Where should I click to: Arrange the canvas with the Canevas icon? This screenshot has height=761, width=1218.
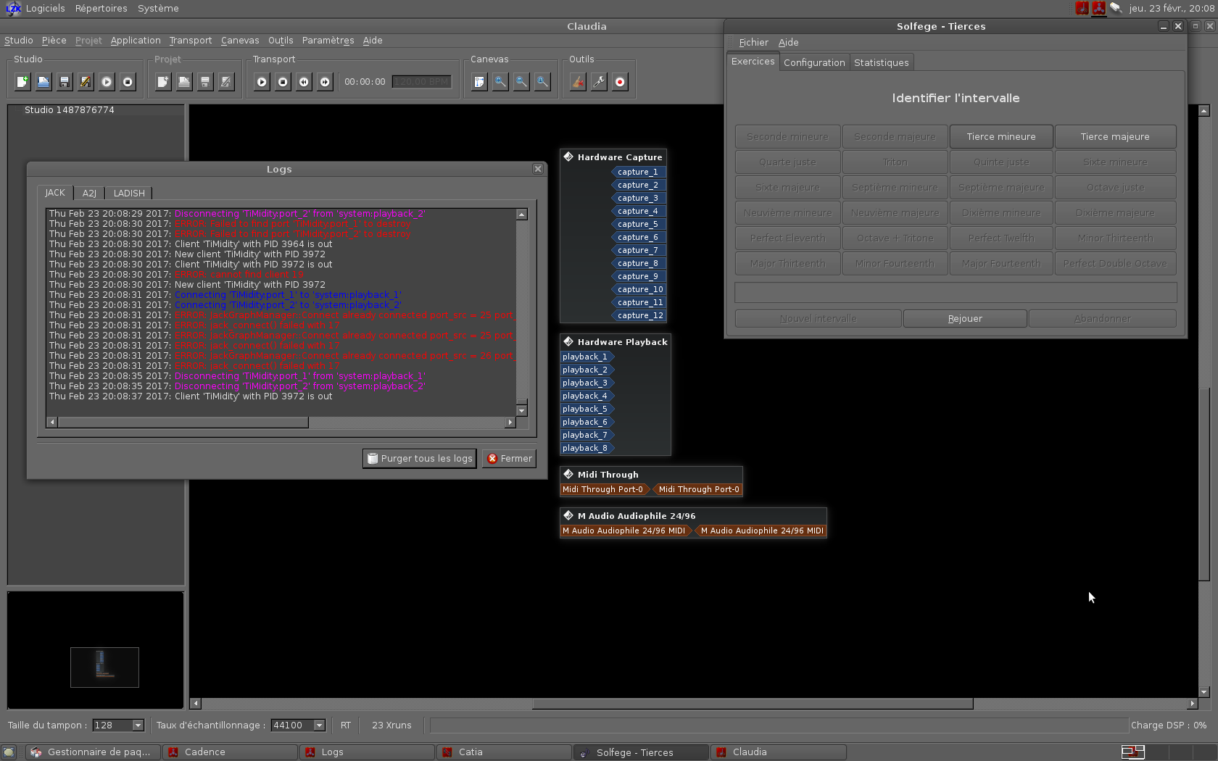tap(479, 82)
